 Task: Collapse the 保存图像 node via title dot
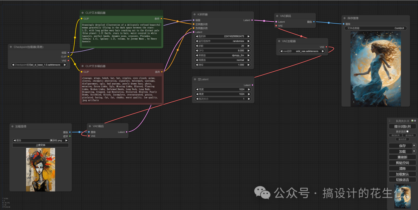pyautogui.click(x=345, y=18)
